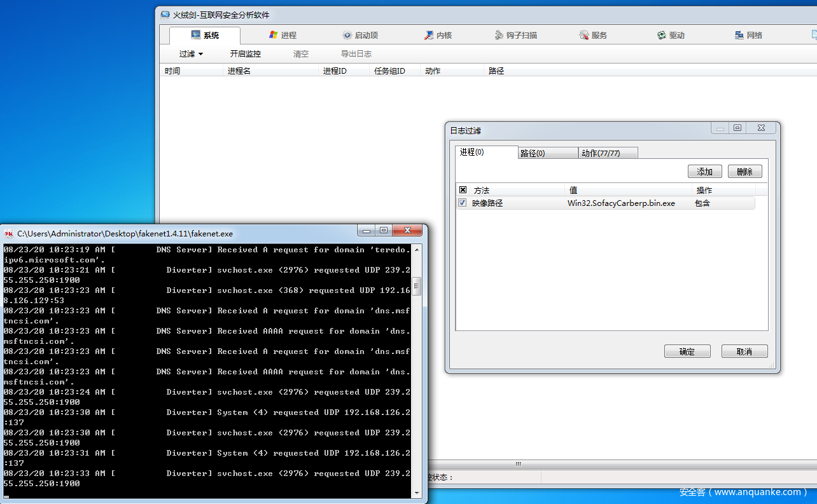Click the 删除 button
Viewport: 817px width, 504px height.
point(744,172)
